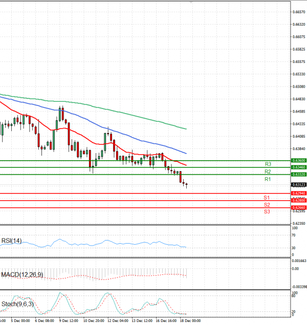This screenshot has height=325, width=307.
Task: Select the R2 resistance label
Action: tap(268, 171)
